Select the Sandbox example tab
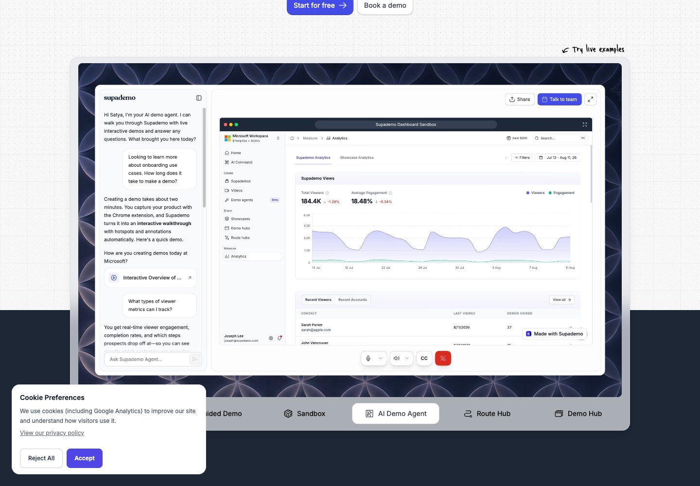 point(304,414)
